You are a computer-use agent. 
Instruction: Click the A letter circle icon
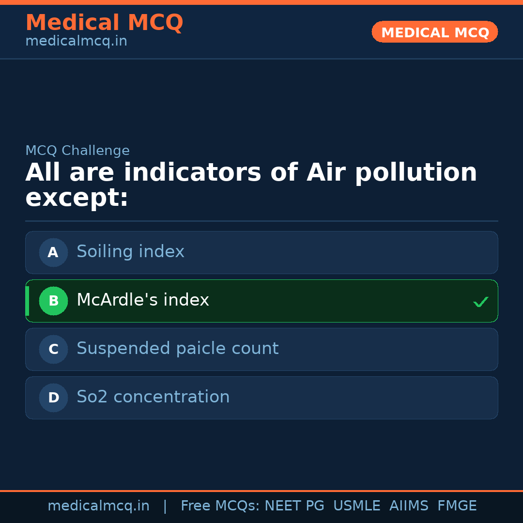[x=53, y=252]
